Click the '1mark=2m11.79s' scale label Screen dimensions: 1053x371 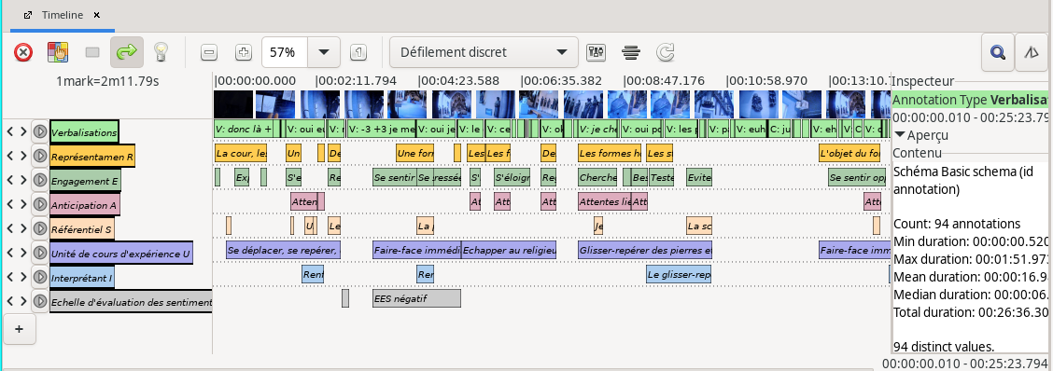[107, 82]
